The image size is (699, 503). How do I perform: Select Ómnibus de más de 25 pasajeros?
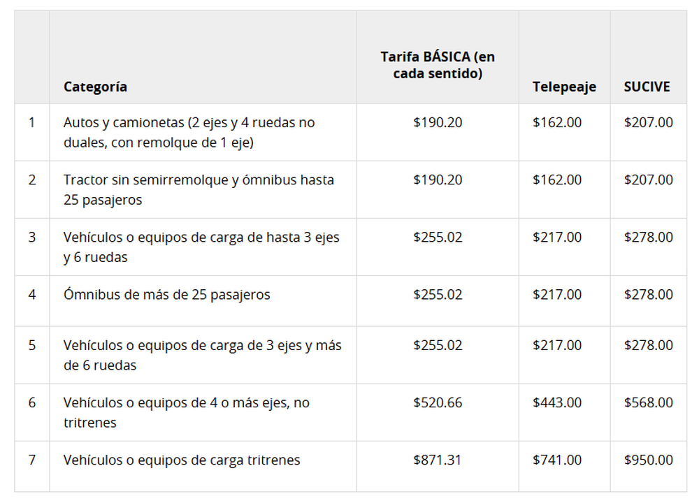pyautogui.click(x=167, y=295)
